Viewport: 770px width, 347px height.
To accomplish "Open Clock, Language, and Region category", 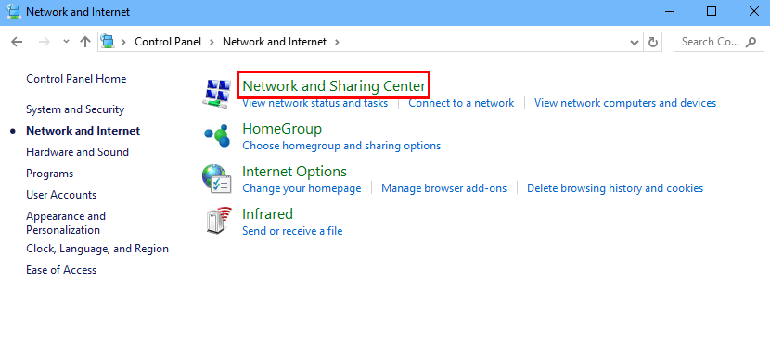I will [97, 249].
